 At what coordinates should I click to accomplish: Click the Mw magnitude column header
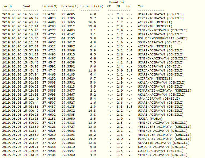click(128, 6)
